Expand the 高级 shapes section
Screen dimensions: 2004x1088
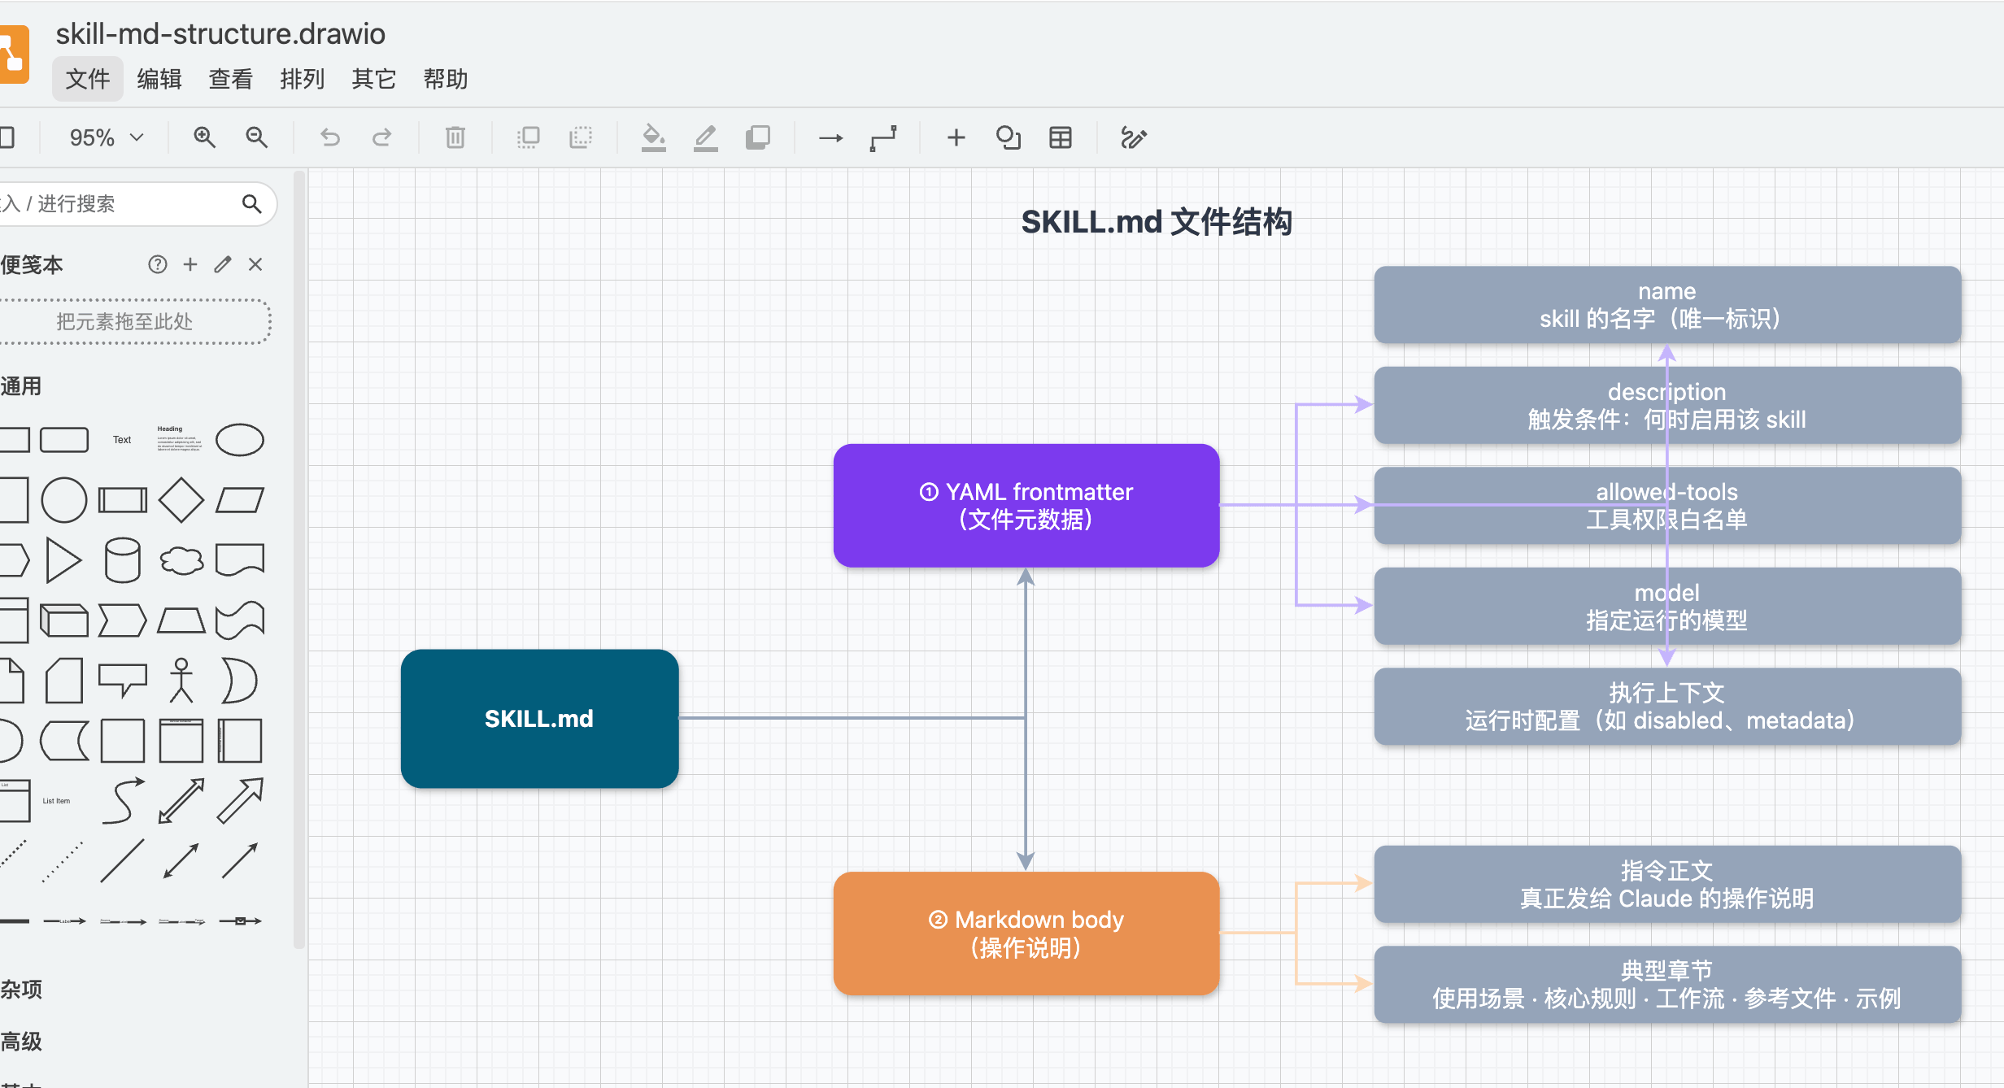point(21,1041)
